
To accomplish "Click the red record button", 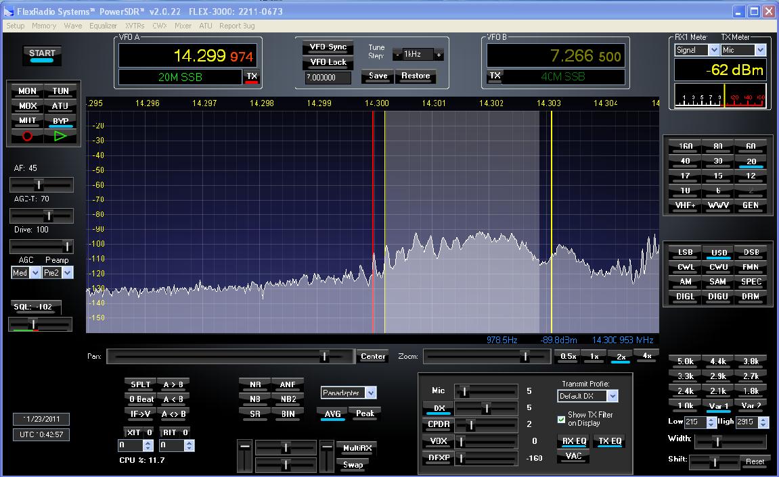I will click(x=27, y=136).
